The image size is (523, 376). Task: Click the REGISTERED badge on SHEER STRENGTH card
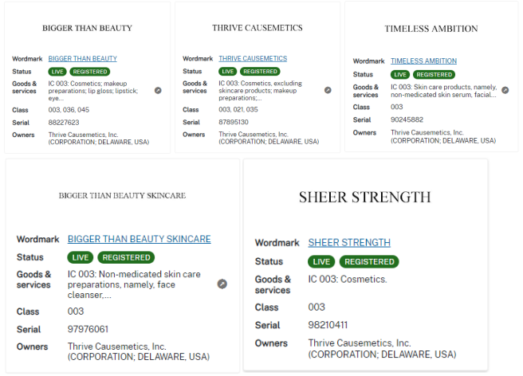click(x=369, y=261)
